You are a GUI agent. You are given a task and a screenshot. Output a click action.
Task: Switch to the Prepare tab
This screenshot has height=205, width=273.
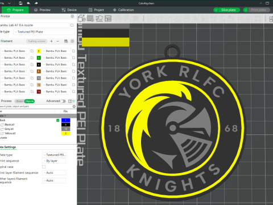click(15, 10)
